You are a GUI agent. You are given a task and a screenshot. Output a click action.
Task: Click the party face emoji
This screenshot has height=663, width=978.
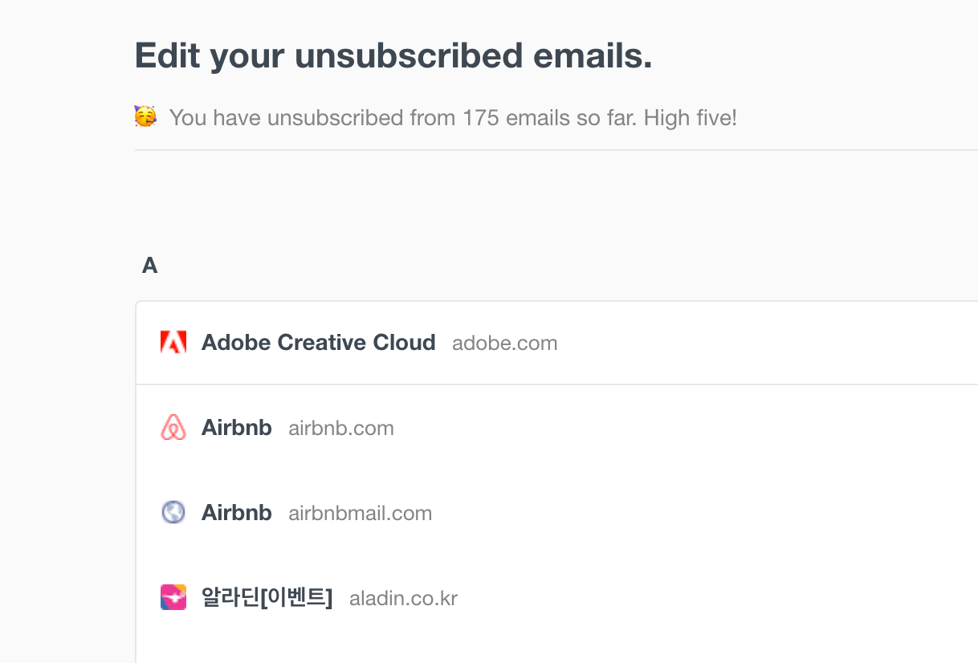[x=145, y=117]
